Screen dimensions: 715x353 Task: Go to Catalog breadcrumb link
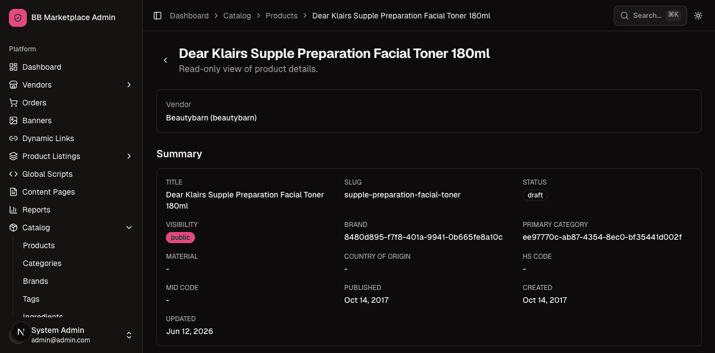(x=237, y=16)
